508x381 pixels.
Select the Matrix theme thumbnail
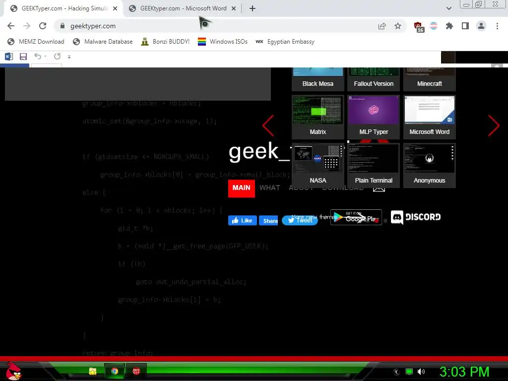[x=318, y=117]
